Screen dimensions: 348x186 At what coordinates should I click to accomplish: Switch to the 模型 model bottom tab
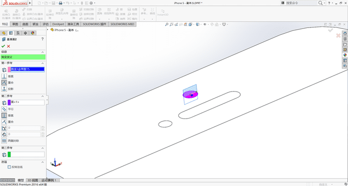point(21,180)
